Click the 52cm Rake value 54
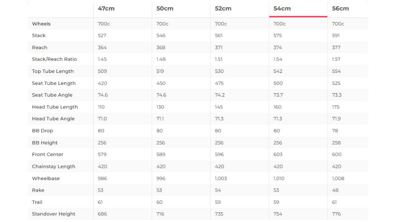The width and height of the screenshot is (396, 222). click(219, 190)
